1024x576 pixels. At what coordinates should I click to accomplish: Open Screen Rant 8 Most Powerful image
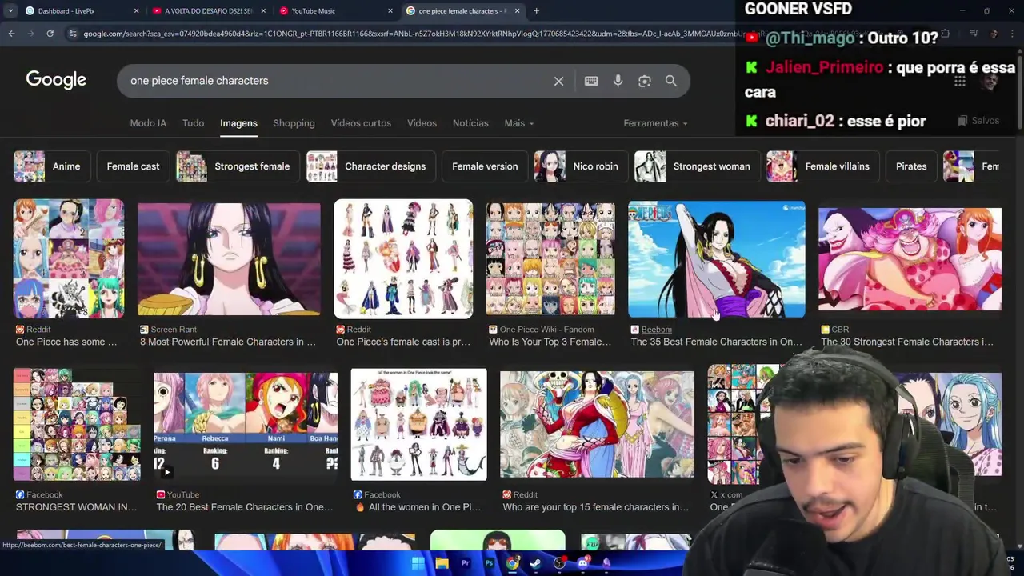click(229, 258)
